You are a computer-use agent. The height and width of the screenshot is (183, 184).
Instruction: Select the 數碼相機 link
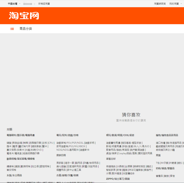pos(26,167)
